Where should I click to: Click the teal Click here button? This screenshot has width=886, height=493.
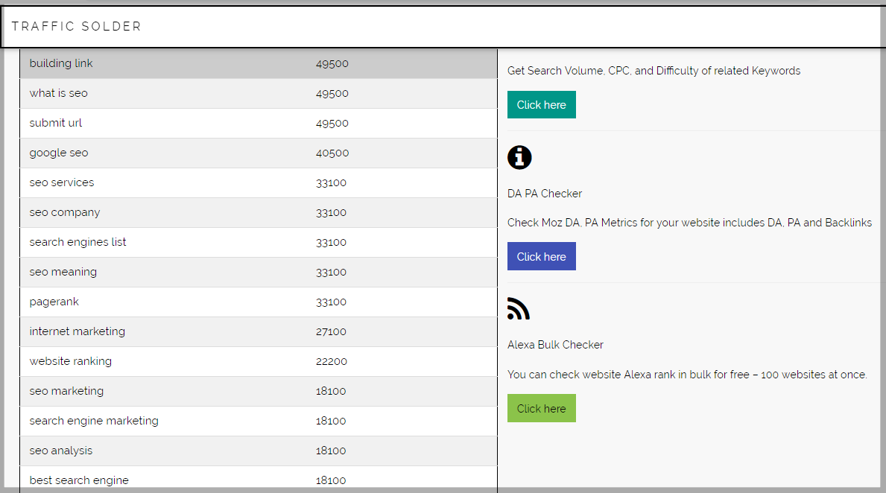[541, 104]
